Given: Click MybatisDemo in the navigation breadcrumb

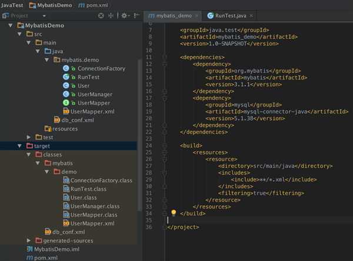Looking at the screenshot, I should (55, 5).
